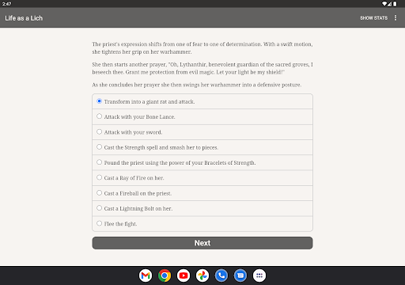Open the three-dot overflow menu
Viewport: 405px width, 285px height.
396,17
